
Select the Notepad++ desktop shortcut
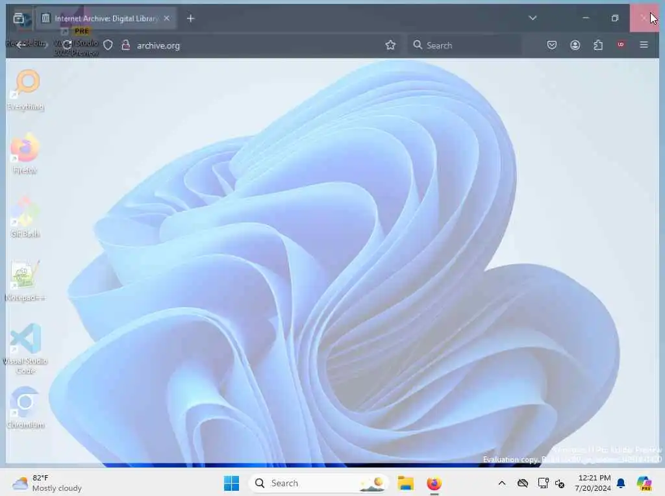tap(25, 280)
